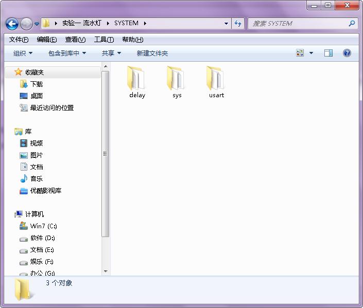Open the 文件(F) menu

coord(19,40)
